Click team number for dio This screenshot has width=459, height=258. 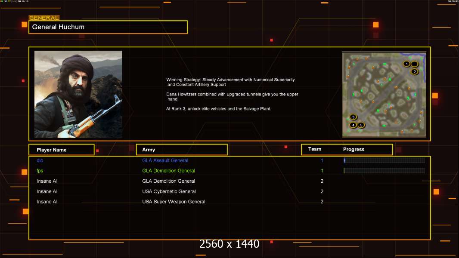click(322, 160)
